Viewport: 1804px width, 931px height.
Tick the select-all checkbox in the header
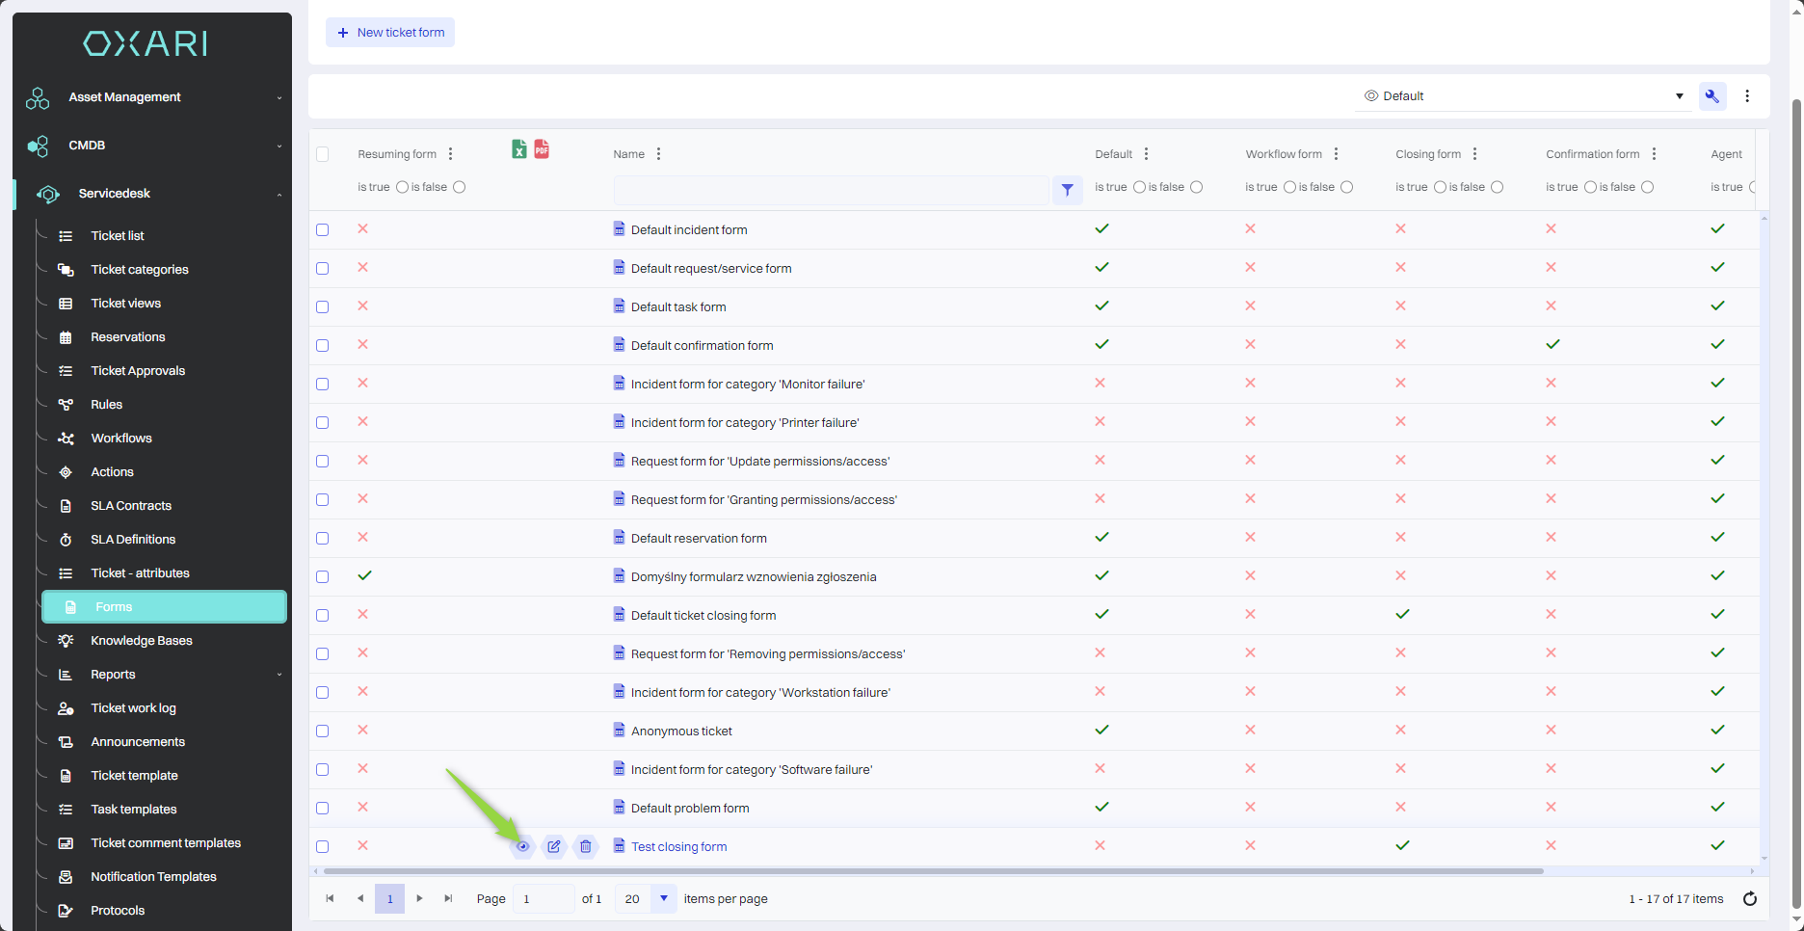(323, 154)
